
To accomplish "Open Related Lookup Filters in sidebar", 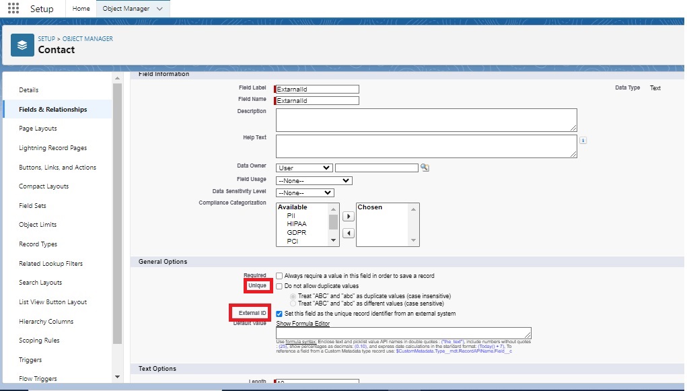I will click(x=51, y=263).
